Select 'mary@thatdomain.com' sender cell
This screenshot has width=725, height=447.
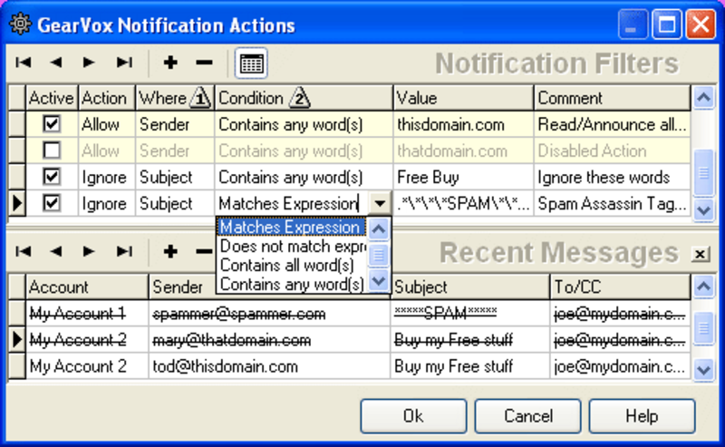pos(269,340)
